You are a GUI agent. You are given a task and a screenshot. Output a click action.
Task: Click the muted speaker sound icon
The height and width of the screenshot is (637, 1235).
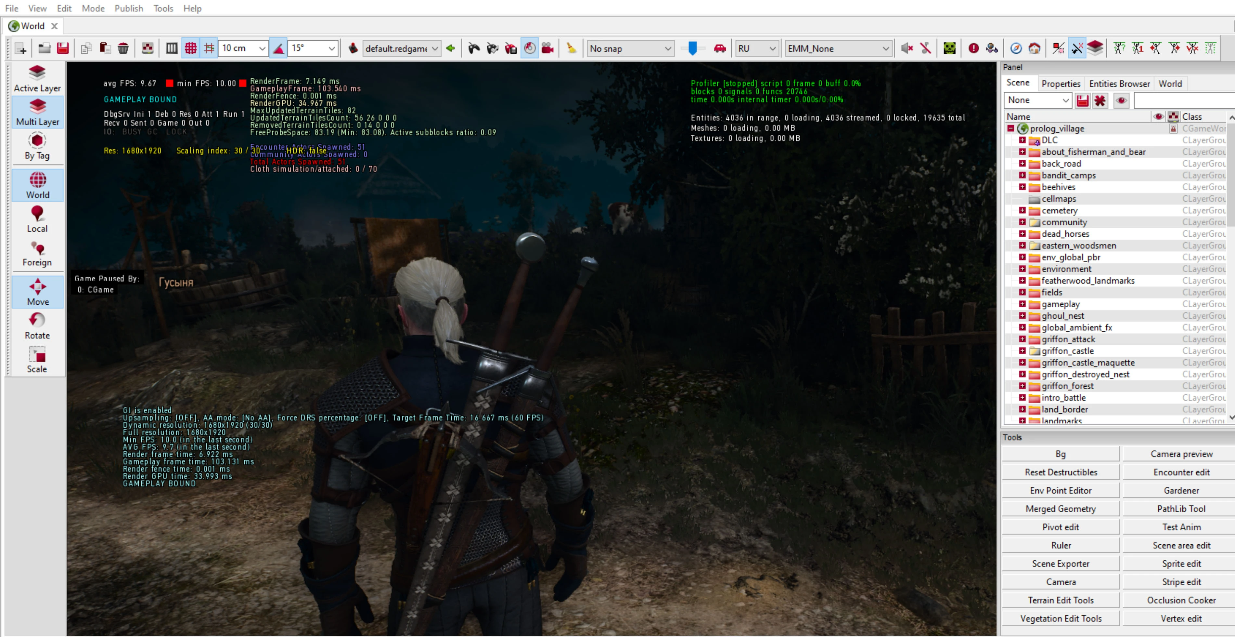click(906, 48)
